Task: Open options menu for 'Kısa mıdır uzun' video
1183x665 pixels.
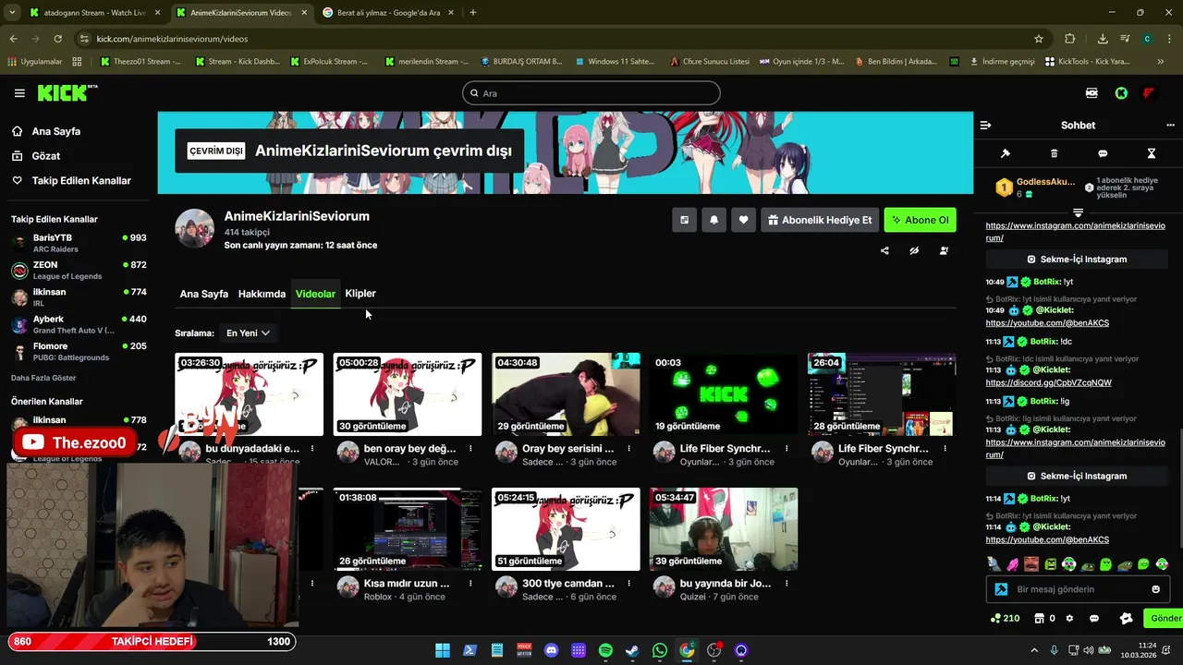Action: click(470, 584)
